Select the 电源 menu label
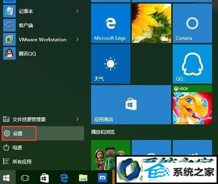This screenshot has width=218, height=184. tap(17, 147)
